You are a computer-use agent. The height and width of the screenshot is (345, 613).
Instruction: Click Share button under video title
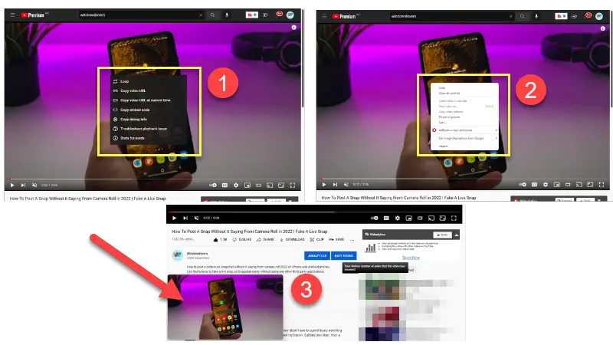(x=265, y=239)
